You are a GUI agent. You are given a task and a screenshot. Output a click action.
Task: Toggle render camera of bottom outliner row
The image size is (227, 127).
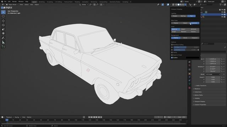click(225, 17)
